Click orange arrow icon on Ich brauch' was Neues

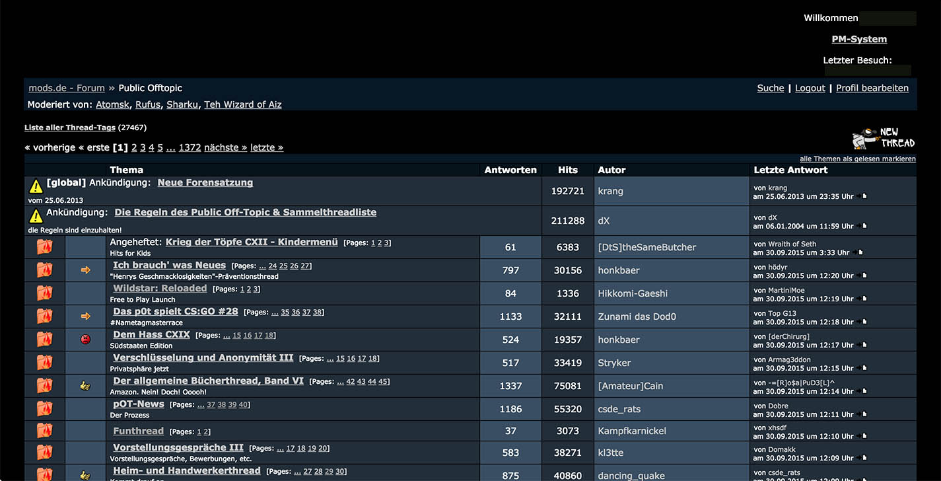pyautogui.click(x=85, y=270)
